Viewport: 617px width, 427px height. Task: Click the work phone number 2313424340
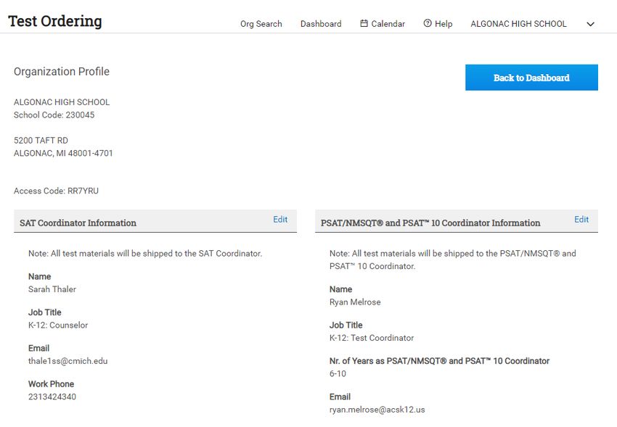52,397
